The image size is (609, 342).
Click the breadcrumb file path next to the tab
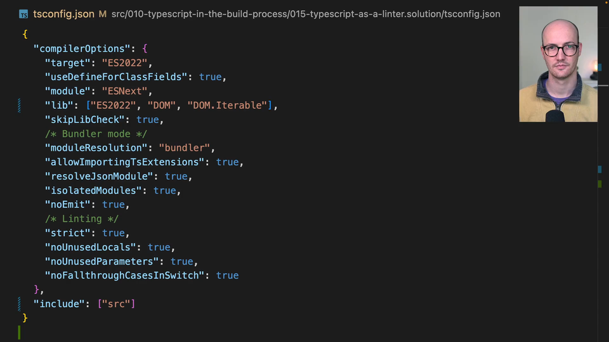pyautogui.click(x=305, y=14)
